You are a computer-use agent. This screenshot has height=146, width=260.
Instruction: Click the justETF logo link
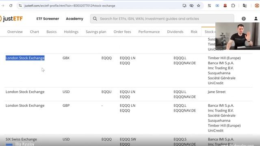(11, 19)
